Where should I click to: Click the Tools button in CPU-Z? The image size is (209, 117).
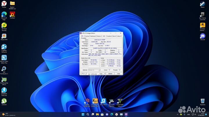tap(101, 74)
